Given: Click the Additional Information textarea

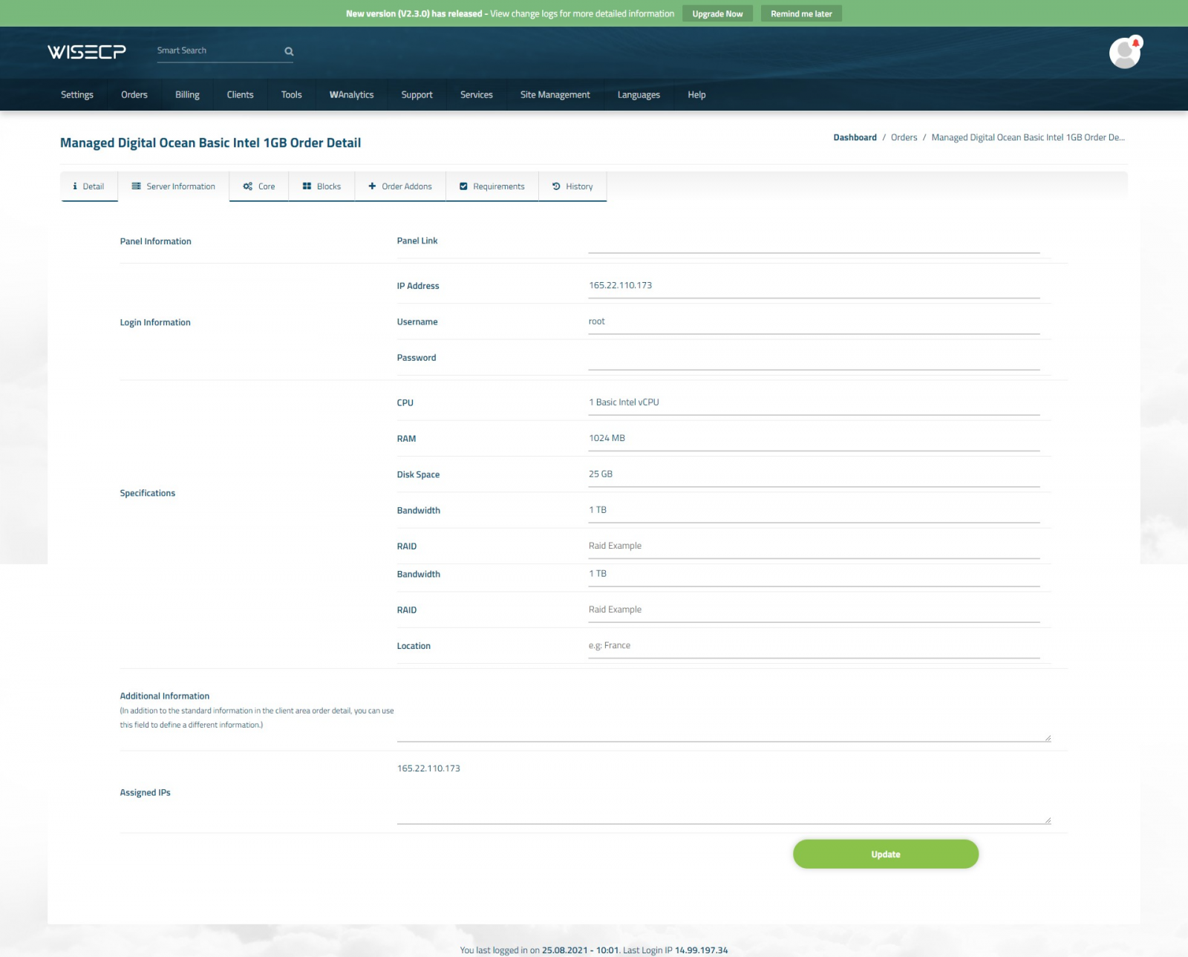Looking at the screenshot, I should click(724, 713).
